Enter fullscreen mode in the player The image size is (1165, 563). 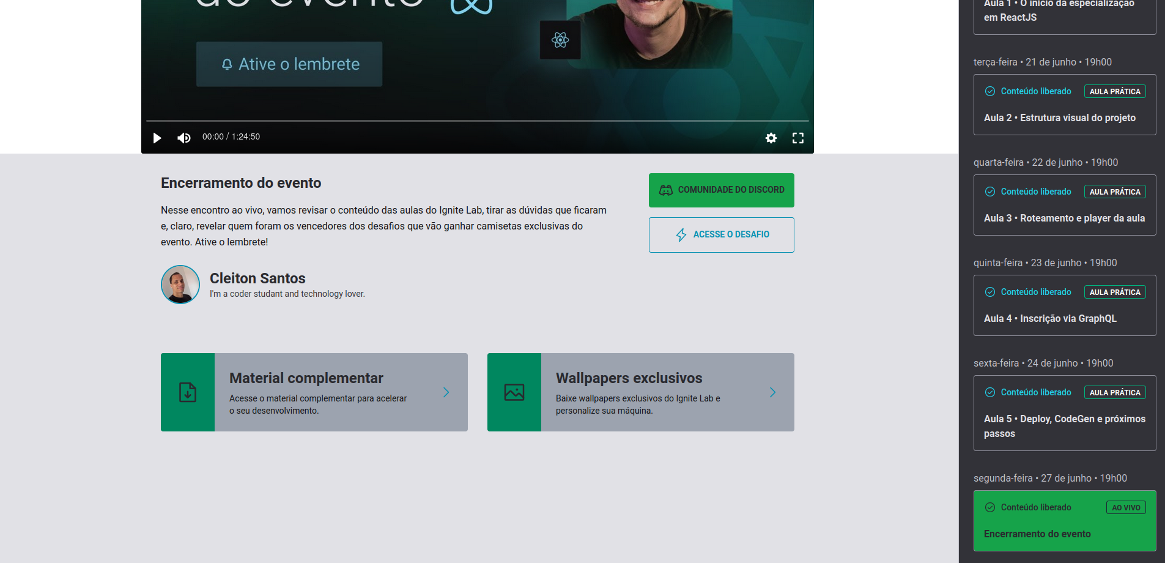(x=797, y=138)
